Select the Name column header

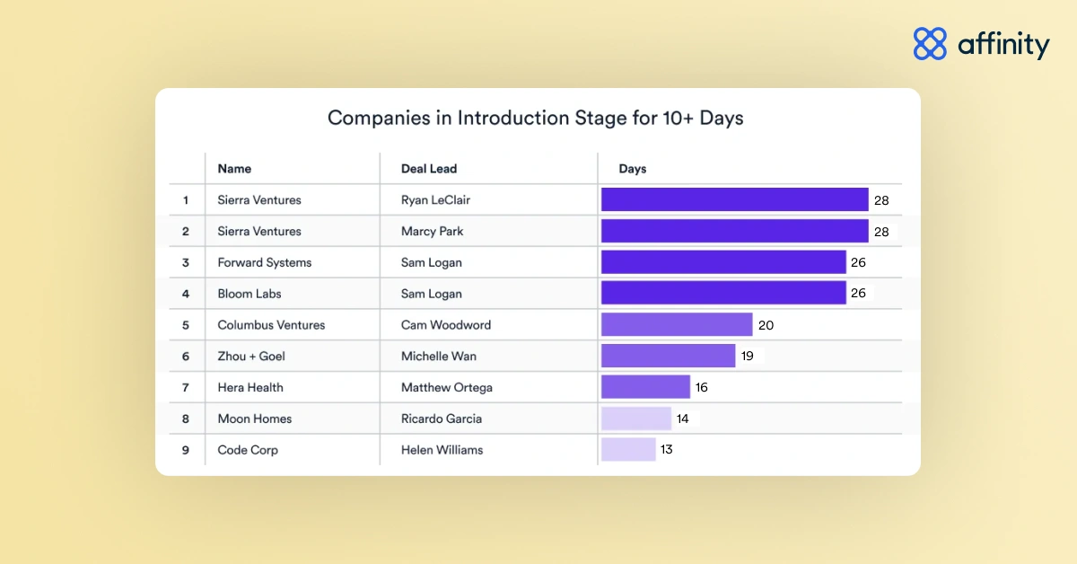tap(234, 169)
